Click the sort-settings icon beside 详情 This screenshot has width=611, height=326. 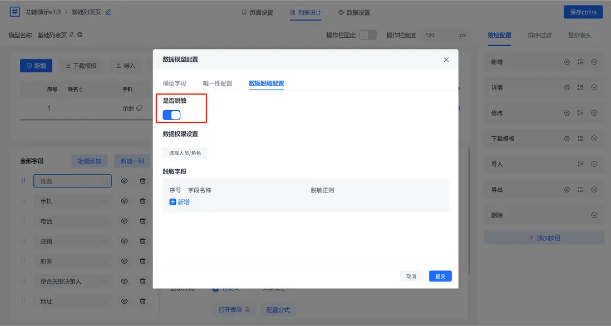point(580,87)
